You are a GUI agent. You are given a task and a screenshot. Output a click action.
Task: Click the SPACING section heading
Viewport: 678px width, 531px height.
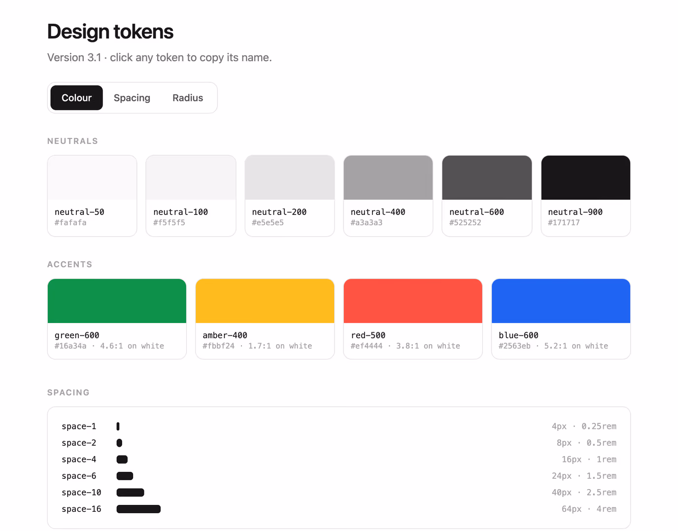[x=68, y=392]
